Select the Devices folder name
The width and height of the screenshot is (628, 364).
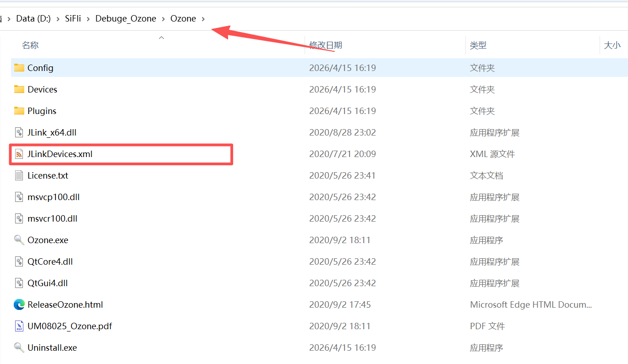point(42,89)
